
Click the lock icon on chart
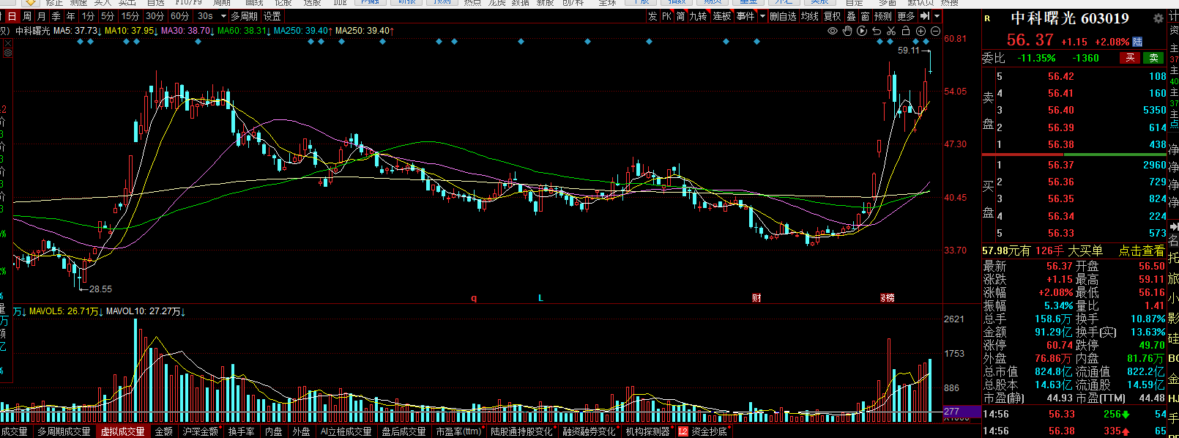click(x=906, y=31)
